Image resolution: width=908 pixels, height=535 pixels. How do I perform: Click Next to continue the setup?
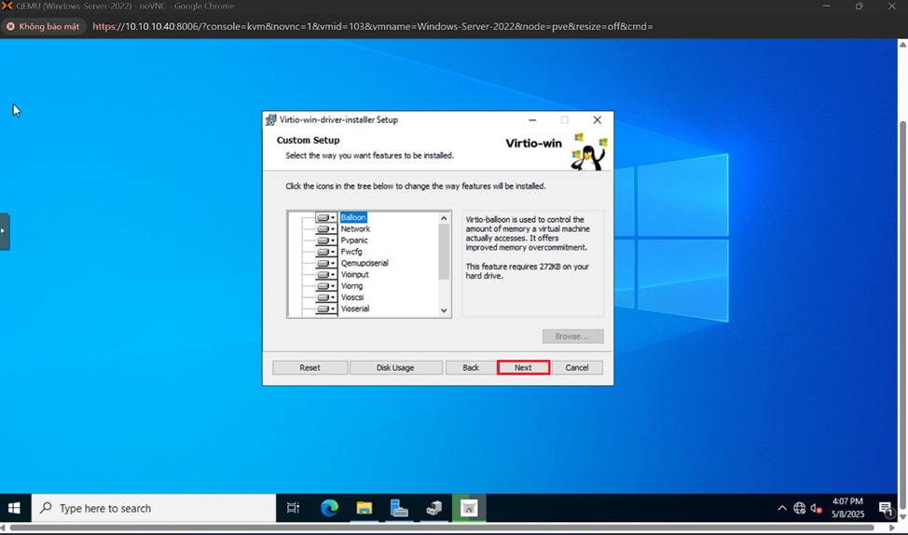point(523,367)
